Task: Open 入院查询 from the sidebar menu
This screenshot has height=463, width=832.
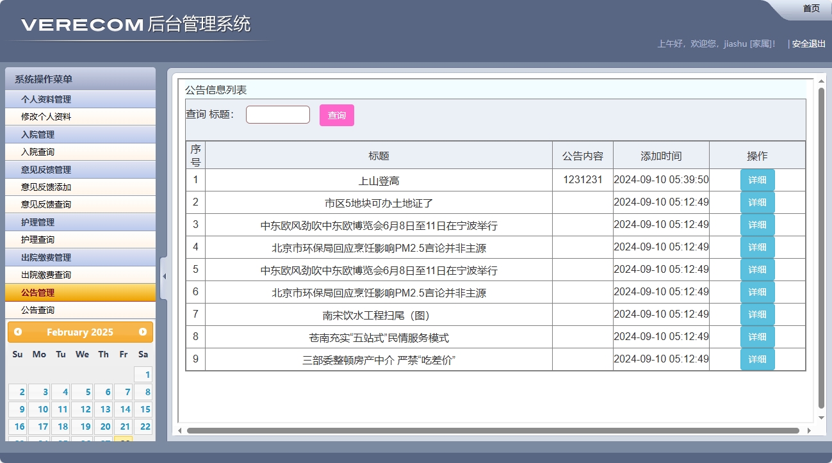Action: pyautogui.click(x=80, y=152)
